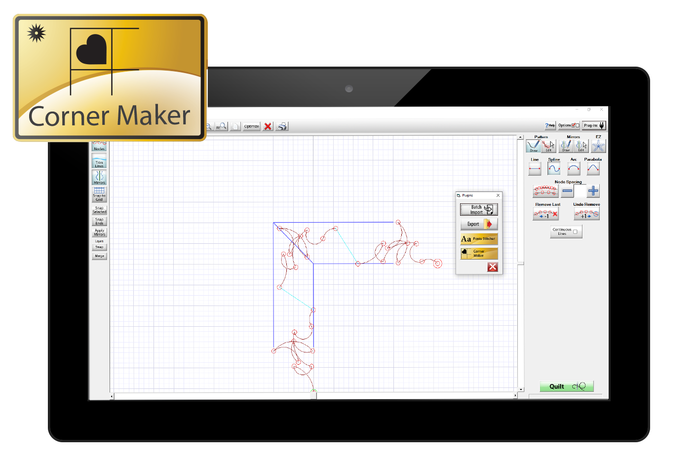Choose the Mirrors Draw tool

pyautogui.click(x=566, y=146)
